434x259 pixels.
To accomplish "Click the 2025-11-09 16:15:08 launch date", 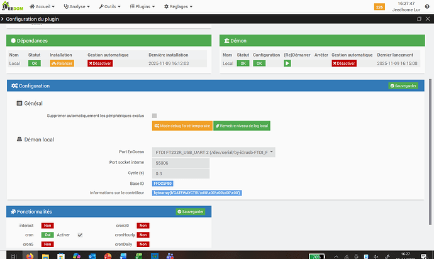I will tap(397, 63).
